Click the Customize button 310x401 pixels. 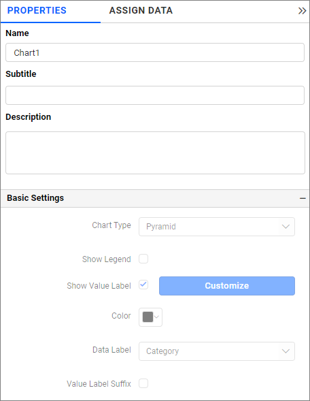(227, 286)
